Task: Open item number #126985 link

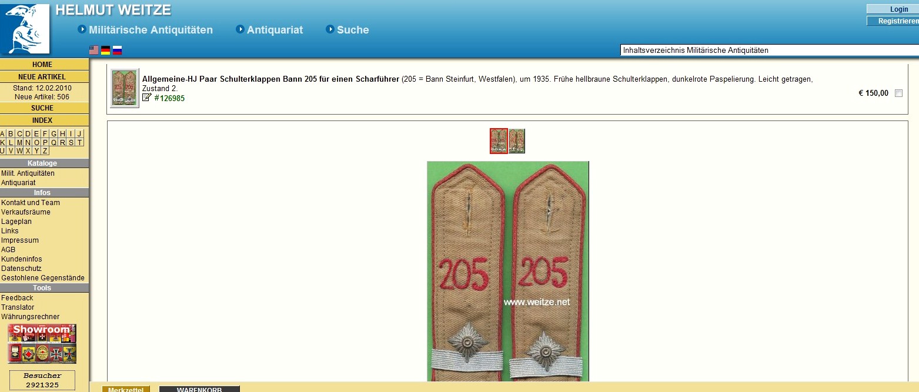Action: point(169,98)
